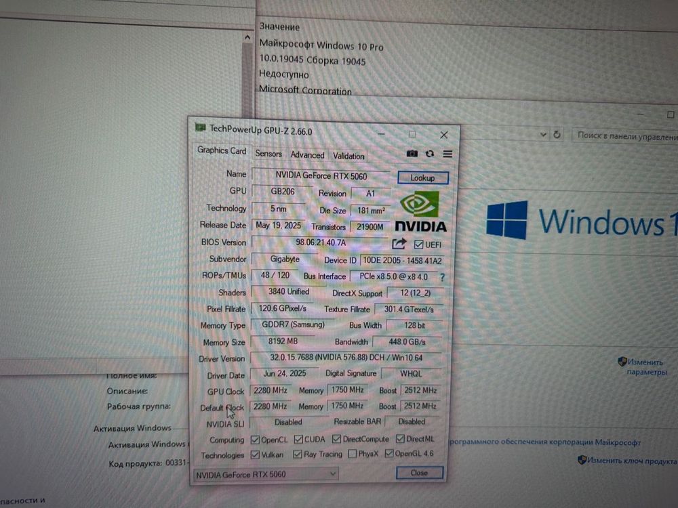Screen dimensions: 678x508
Task: Click the refresh icon in Control Panel address bar
Action: coord(557,135)
